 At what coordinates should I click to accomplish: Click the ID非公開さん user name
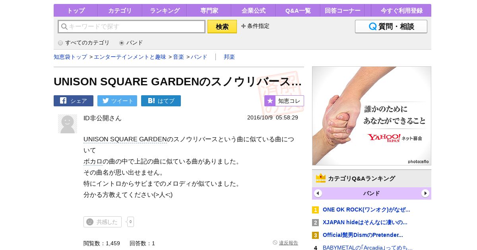click(103, 118)
